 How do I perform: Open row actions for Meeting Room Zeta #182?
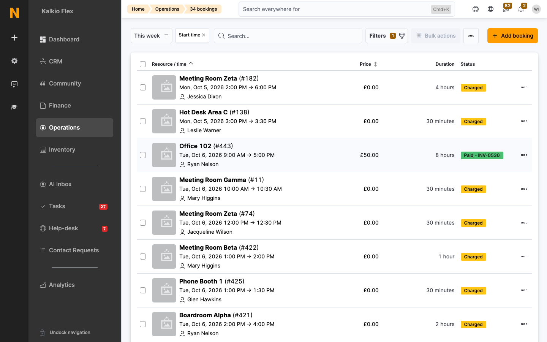pyautogui.click(x=524, y=87)
